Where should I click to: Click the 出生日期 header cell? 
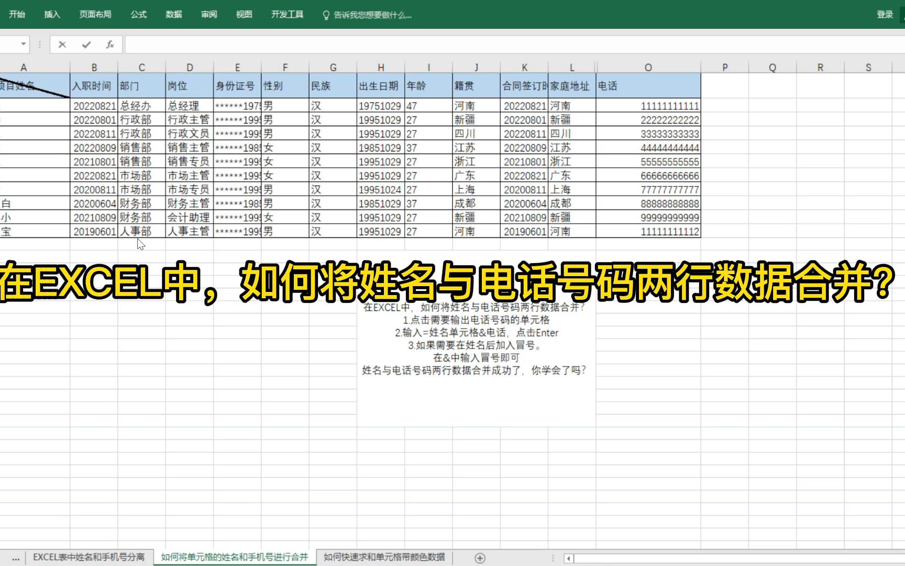point(381,85)
